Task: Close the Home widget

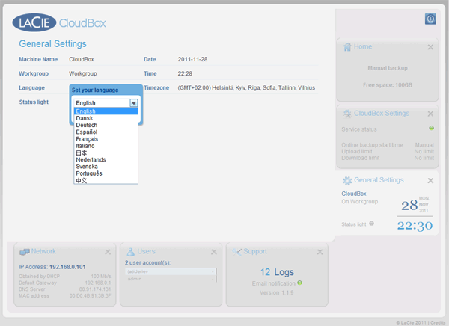Action: coord(430,47)
